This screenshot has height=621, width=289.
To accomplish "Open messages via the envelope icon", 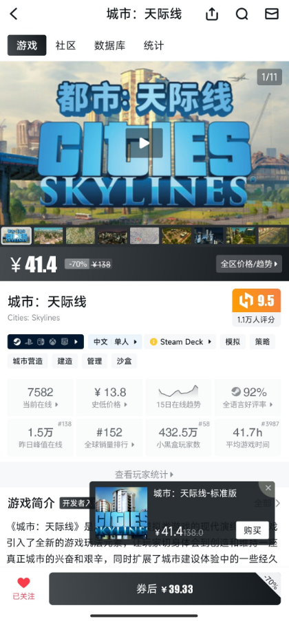I will [x=272, y=14].
